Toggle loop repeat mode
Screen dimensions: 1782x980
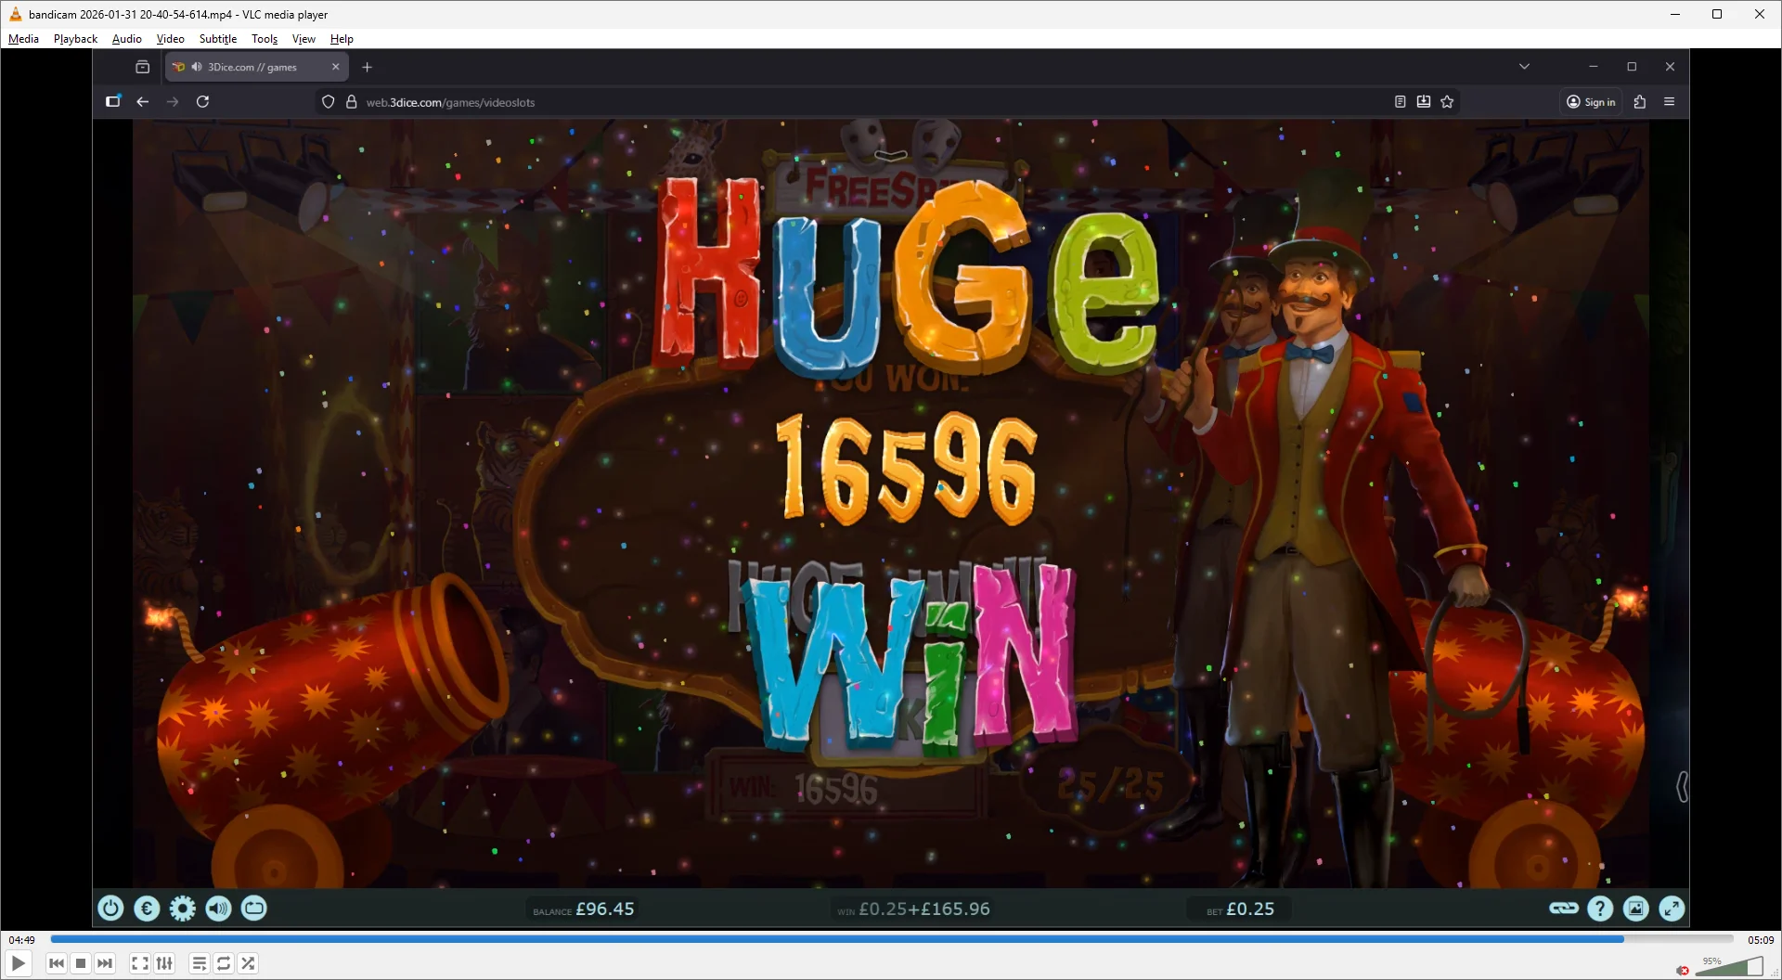[224, 963]
